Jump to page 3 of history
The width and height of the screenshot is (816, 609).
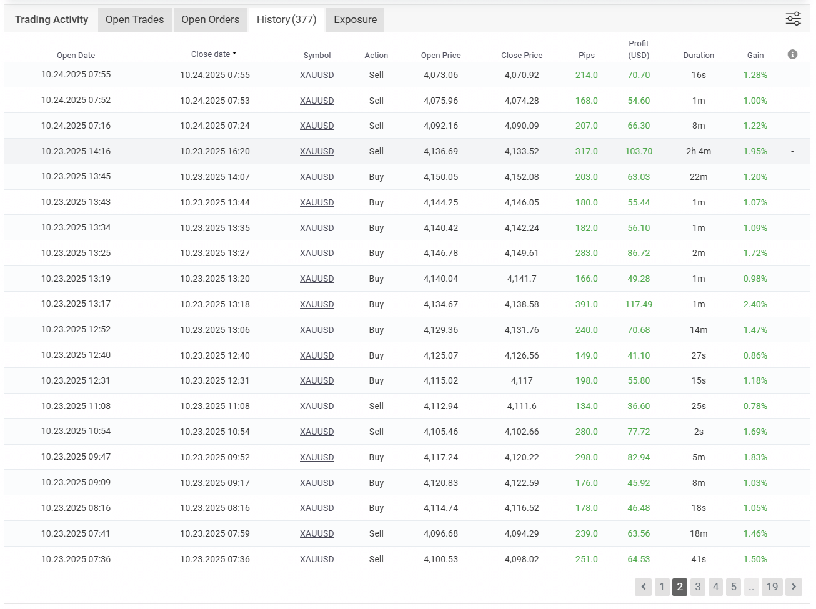tap(698, 587)
